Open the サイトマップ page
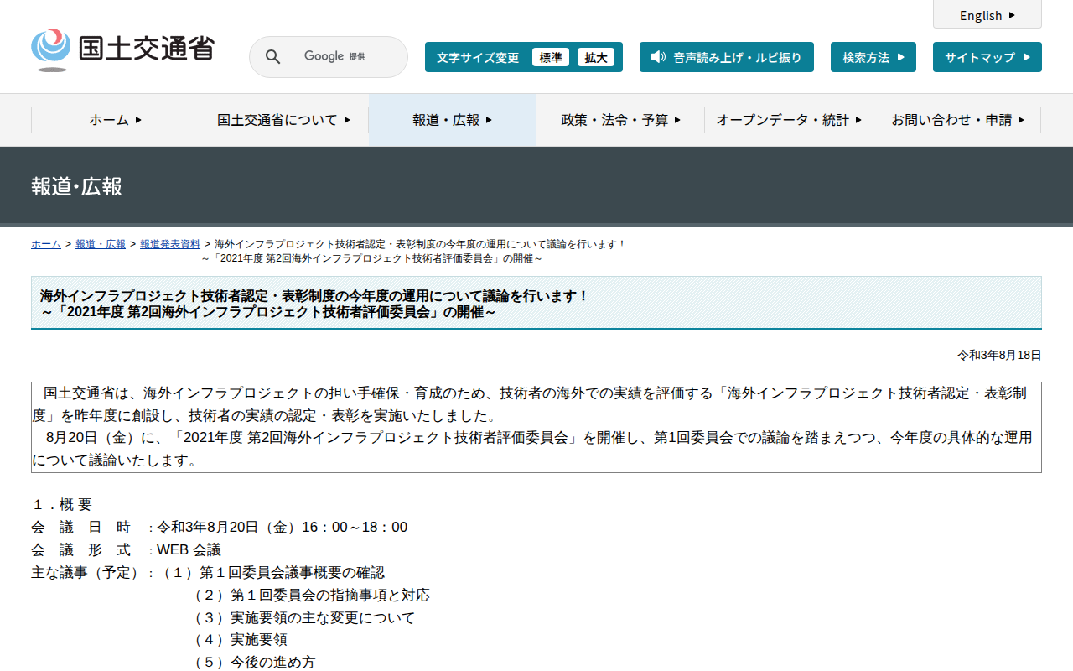 pos(987,57)
